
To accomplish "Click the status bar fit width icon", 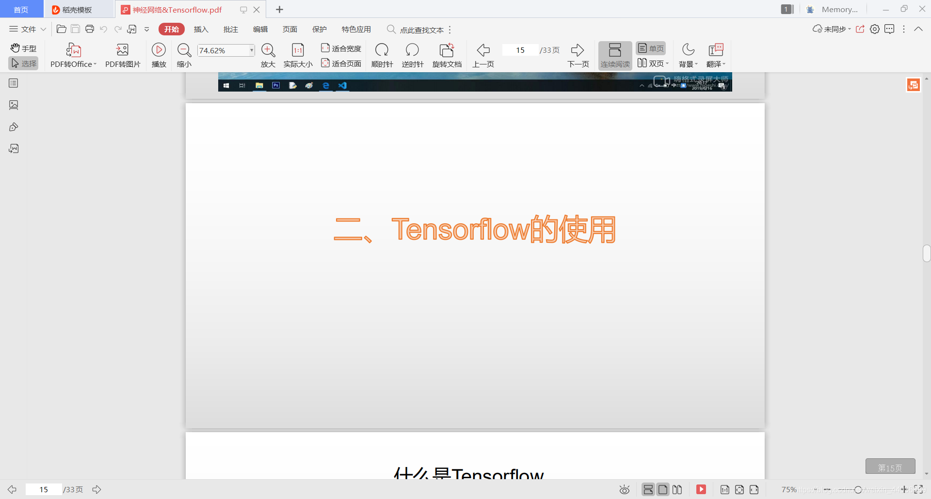I will coord(754,490).
